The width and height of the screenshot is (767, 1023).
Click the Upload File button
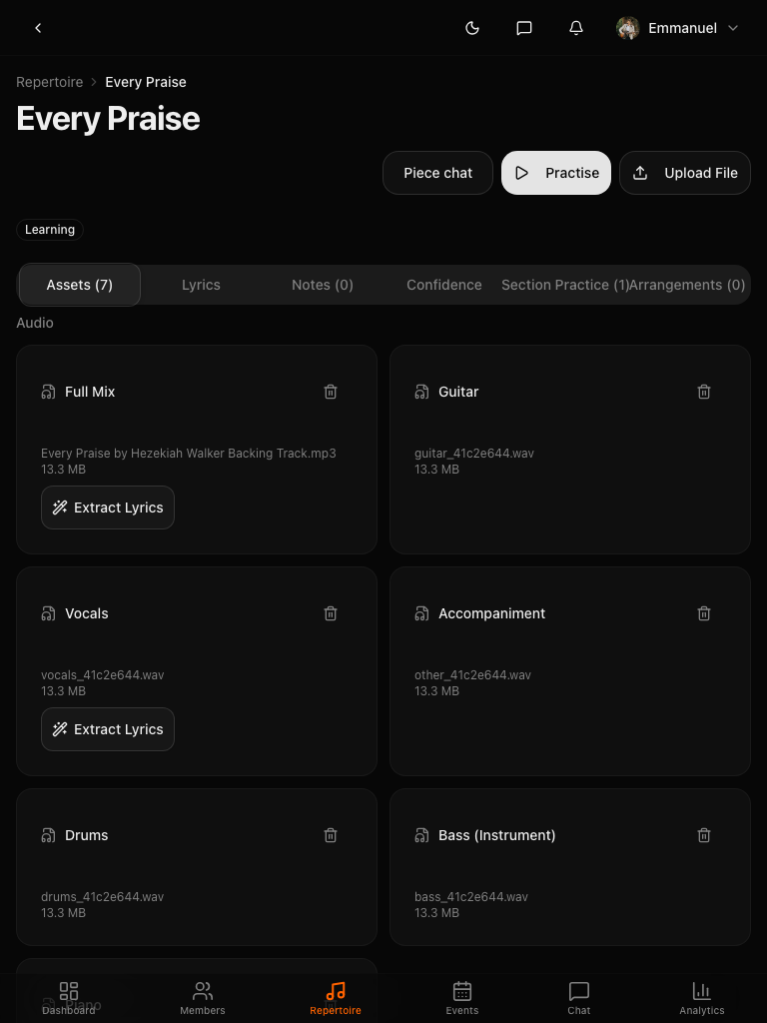click(x=685, y=173)
